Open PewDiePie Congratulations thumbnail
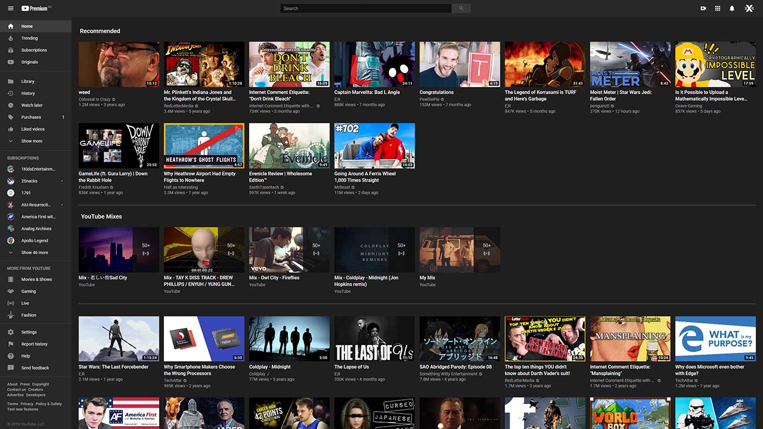This screenshot has width=763, height=429. point(460,64)
